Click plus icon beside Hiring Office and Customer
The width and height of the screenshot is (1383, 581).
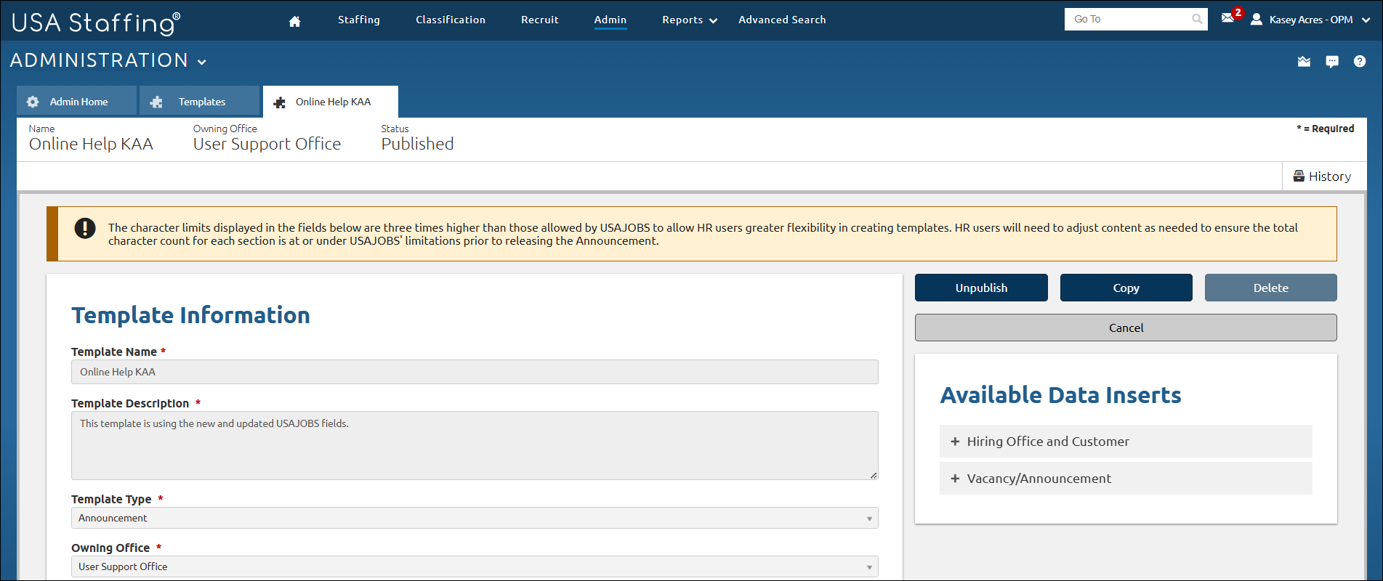955,441
